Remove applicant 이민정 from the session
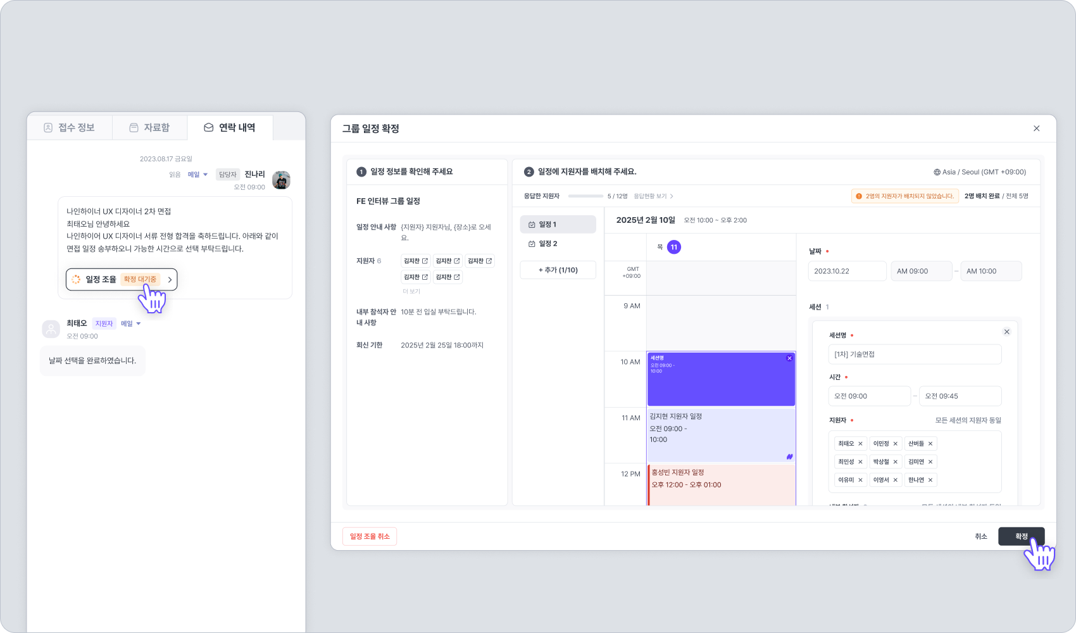 click(x=895, y=444)
